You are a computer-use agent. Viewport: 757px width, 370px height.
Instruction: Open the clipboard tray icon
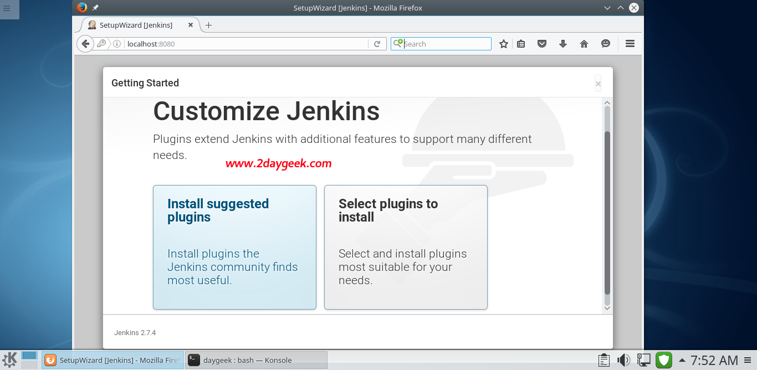click(604, 360)
